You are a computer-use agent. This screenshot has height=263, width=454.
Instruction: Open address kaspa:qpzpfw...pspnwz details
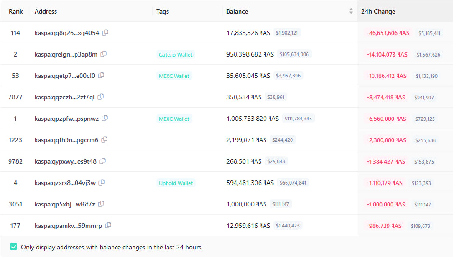pyautogui.click(x=66, y=119)
